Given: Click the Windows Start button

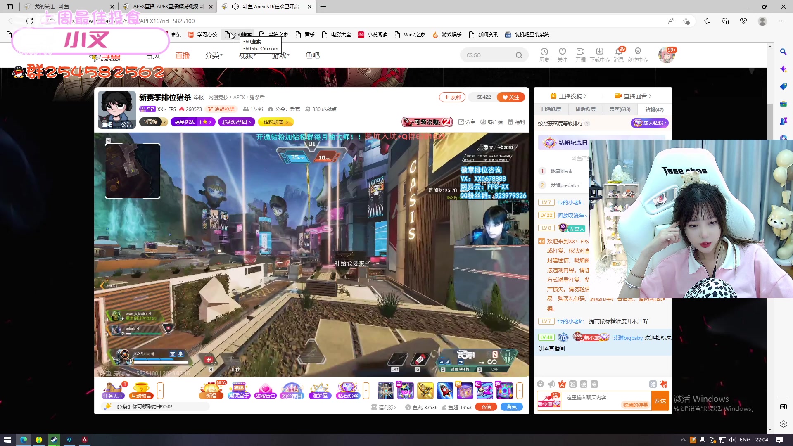Looking at the screenshot, I should pos(7,440).
